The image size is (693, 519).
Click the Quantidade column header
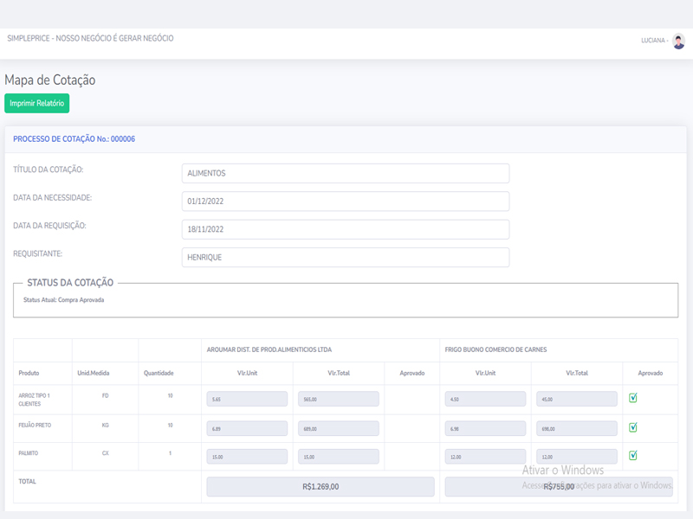click(x=159, y=373)
